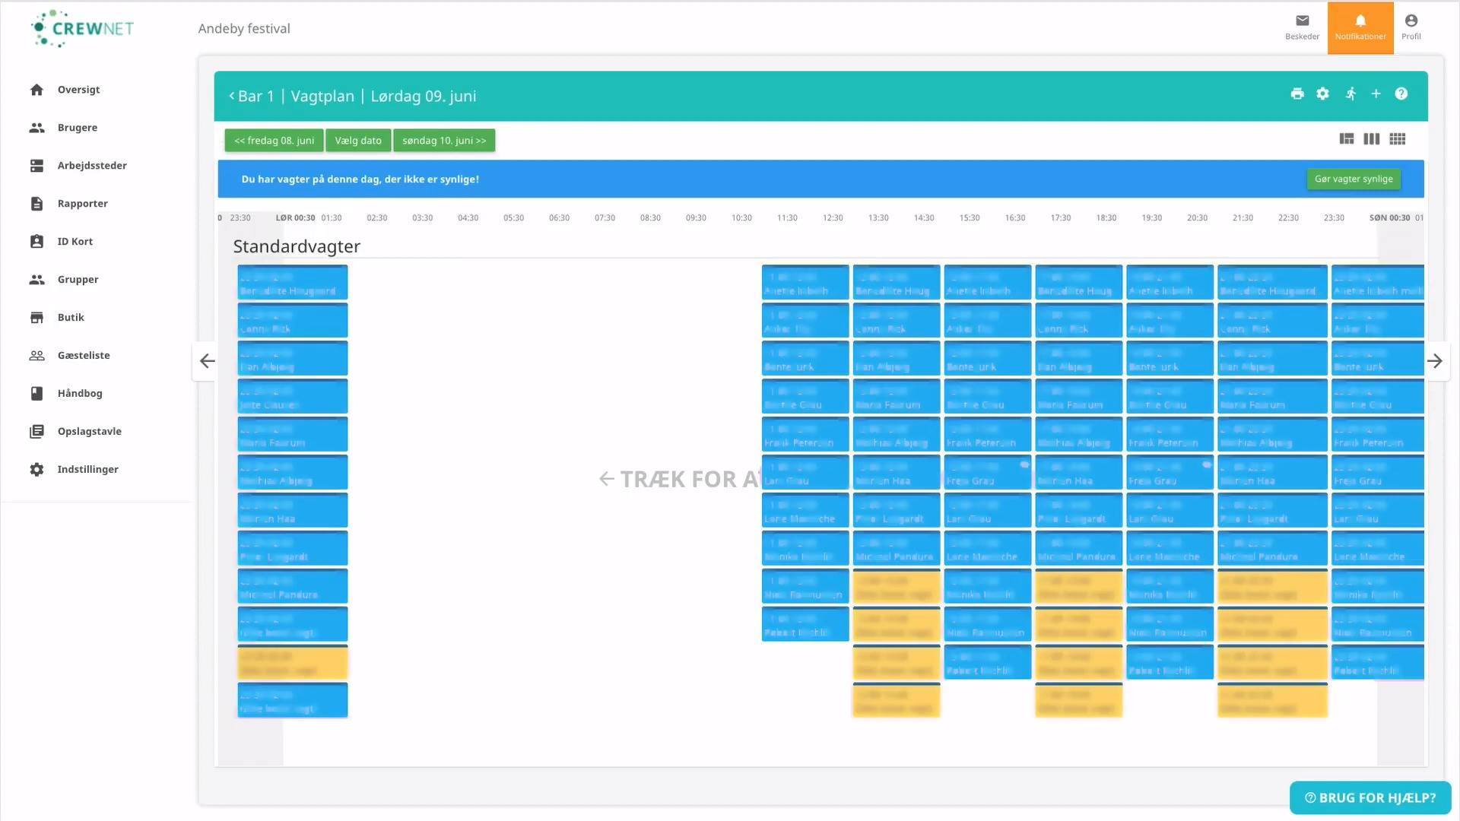Open Rapporter in sidebar
Screen dimensions: 1460x821
tap(82, 204)
